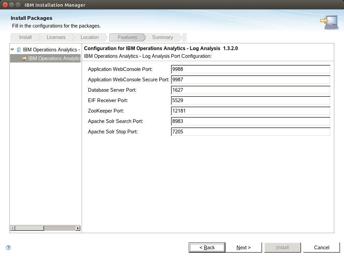Click the tree panel's horizontal scrollbar thumb
This screenshot has height=258, width=344.
tap(30, 228)
